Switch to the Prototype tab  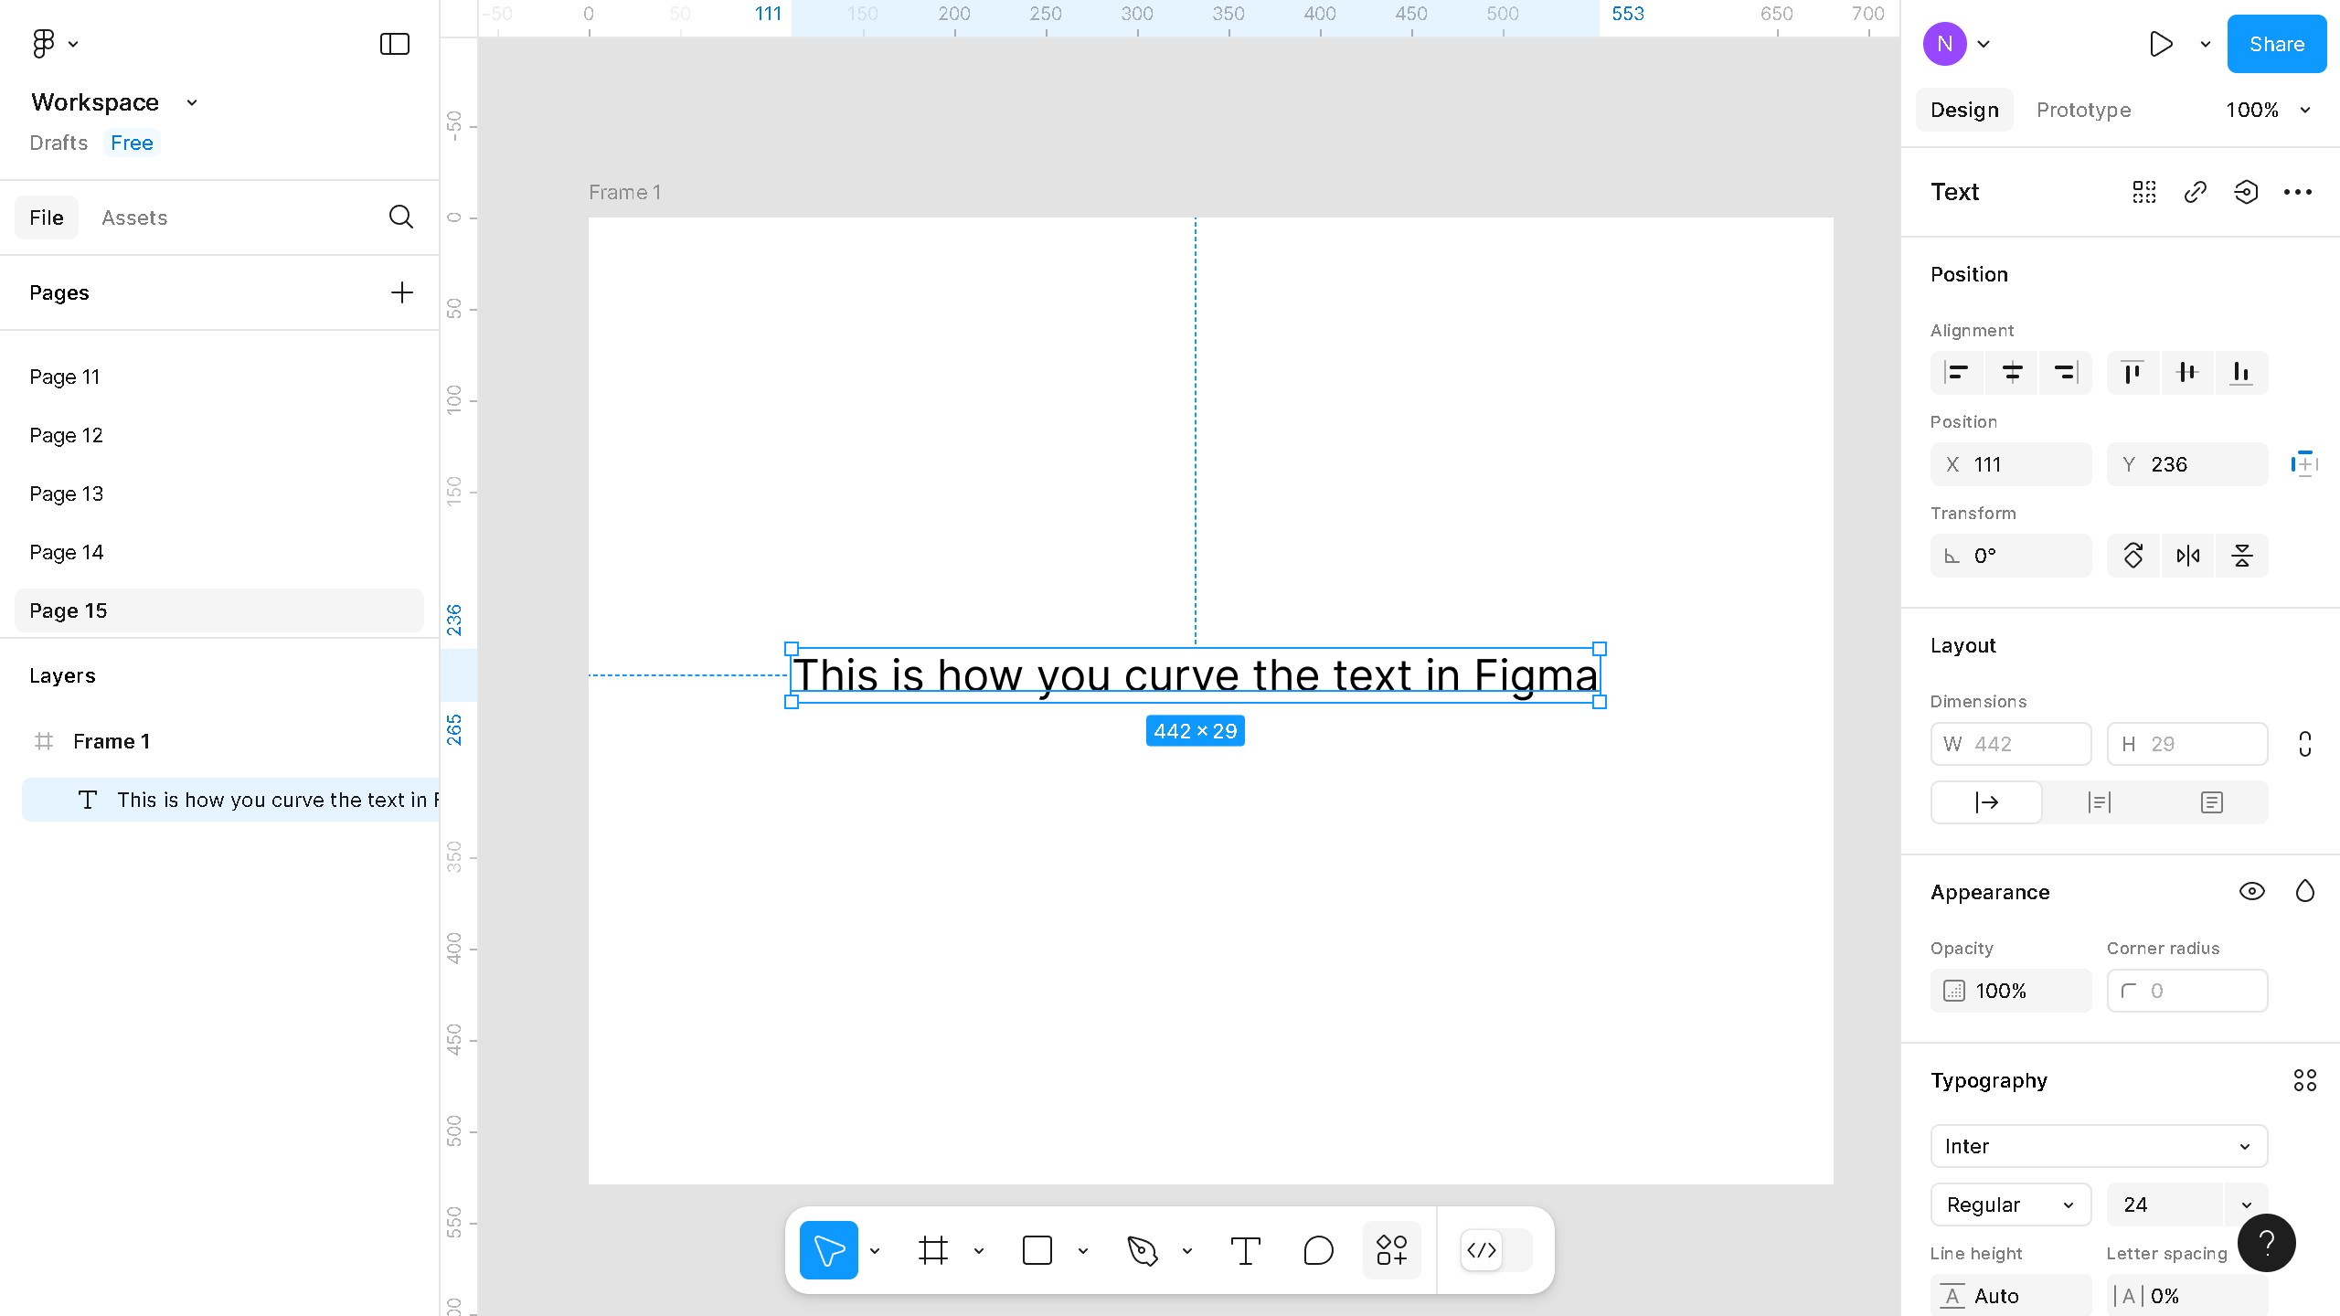[2083, 110]
